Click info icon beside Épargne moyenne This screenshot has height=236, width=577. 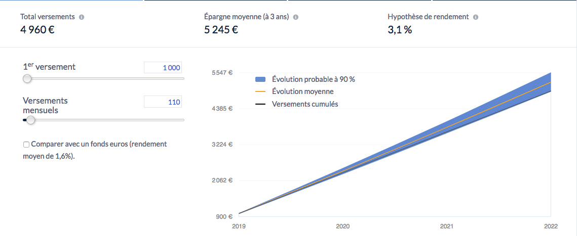pyautogui.click(x=295, y=17)
